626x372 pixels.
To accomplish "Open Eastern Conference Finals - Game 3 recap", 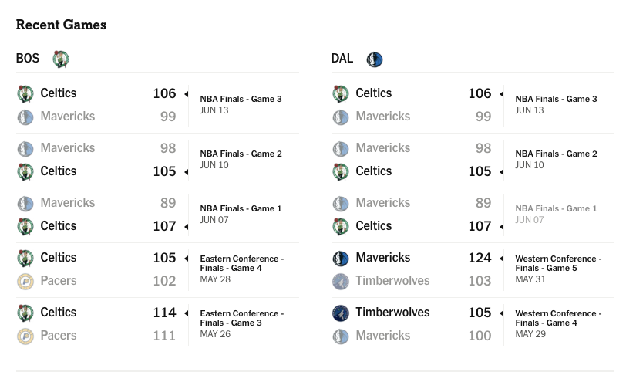I will point(242,318).
